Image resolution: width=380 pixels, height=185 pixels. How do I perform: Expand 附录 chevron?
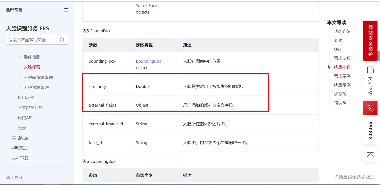[x=14, y=128]
